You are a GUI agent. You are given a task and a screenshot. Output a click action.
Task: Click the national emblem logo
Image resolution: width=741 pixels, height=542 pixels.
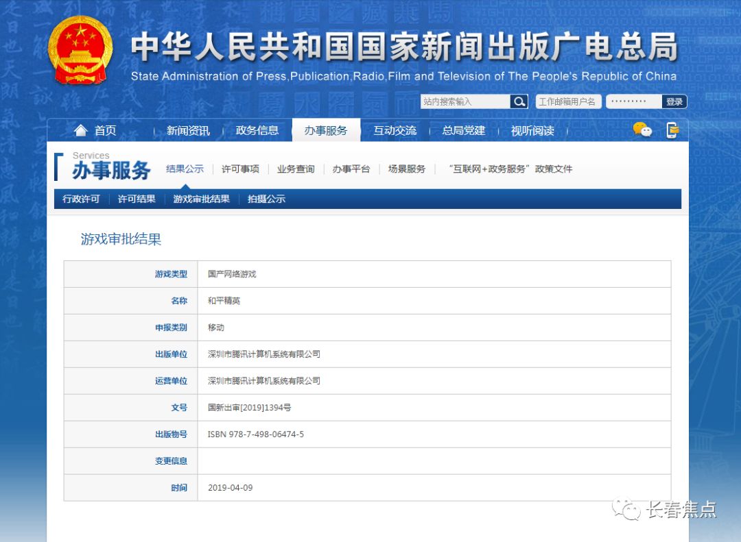80,51
